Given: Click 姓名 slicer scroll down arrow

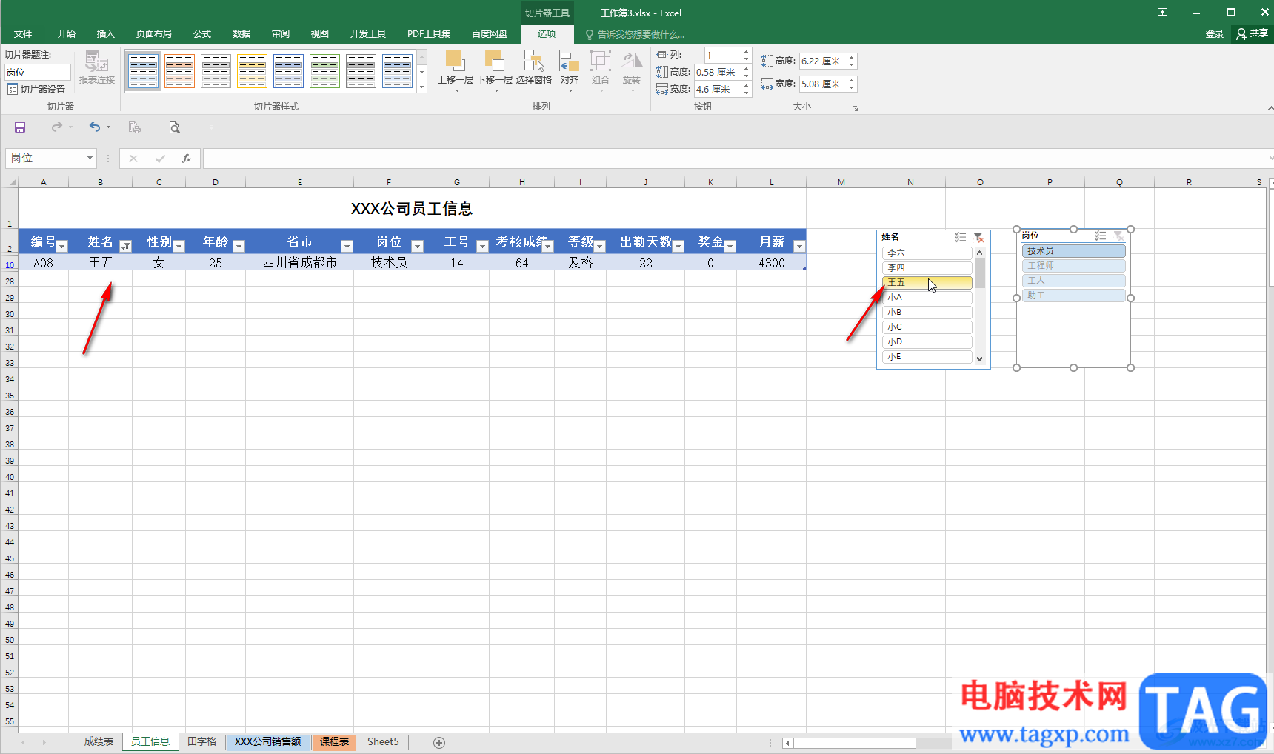Looking at the screenshot, I should point(979,358).
